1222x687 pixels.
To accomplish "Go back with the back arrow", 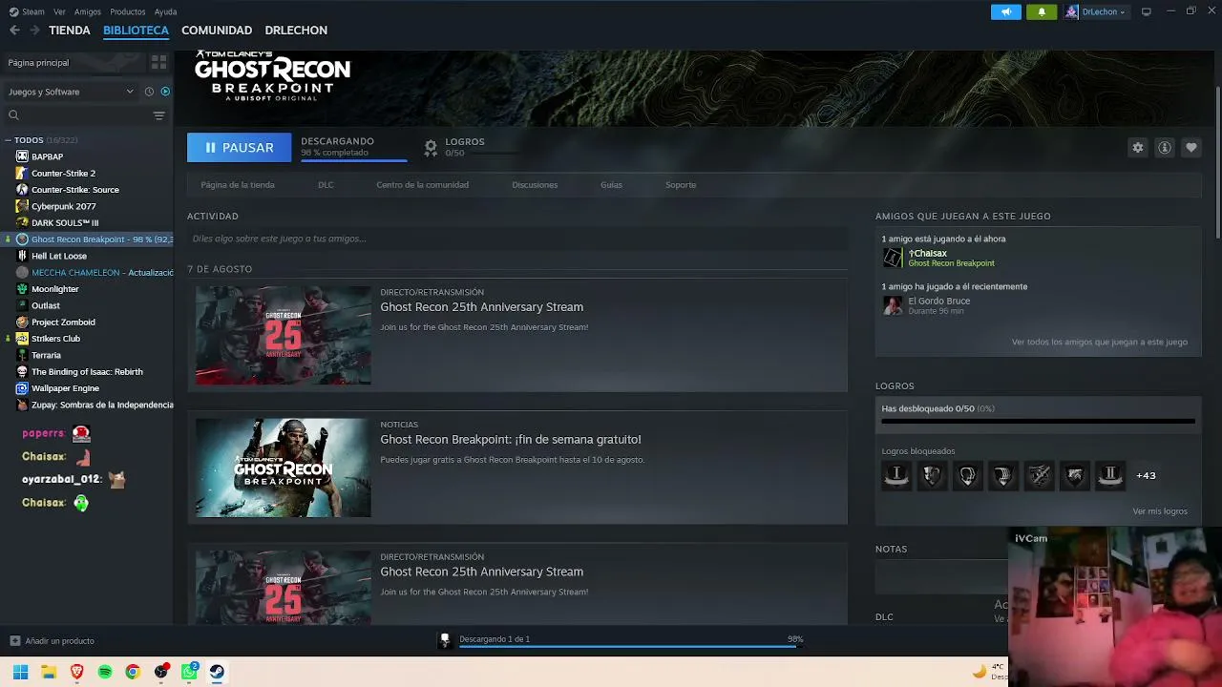I will click(x=14, y=31).
